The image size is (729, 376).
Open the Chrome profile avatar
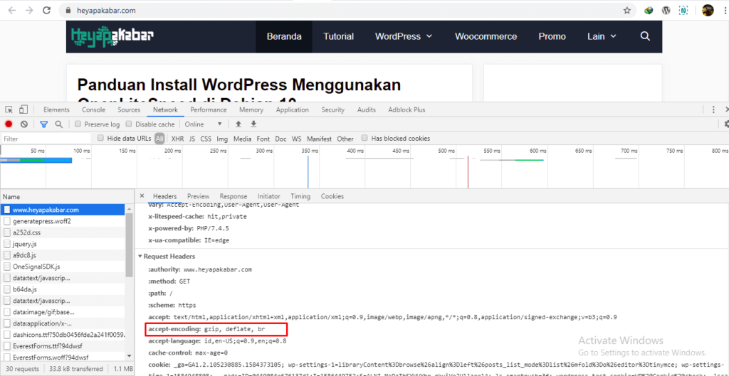[x=708, y=10]
